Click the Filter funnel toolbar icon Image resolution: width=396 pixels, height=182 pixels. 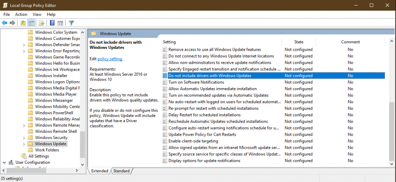(71, 23)
